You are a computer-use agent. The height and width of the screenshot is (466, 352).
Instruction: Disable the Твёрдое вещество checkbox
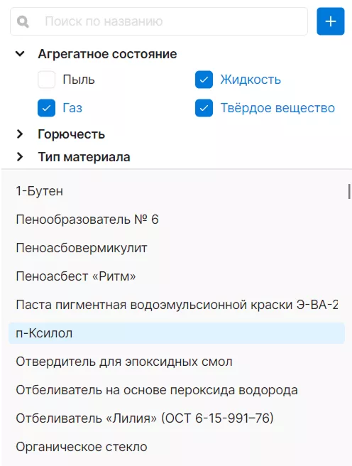click(204, 107)
